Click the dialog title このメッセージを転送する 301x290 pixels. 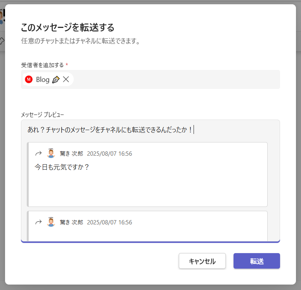tap(67, 28)
